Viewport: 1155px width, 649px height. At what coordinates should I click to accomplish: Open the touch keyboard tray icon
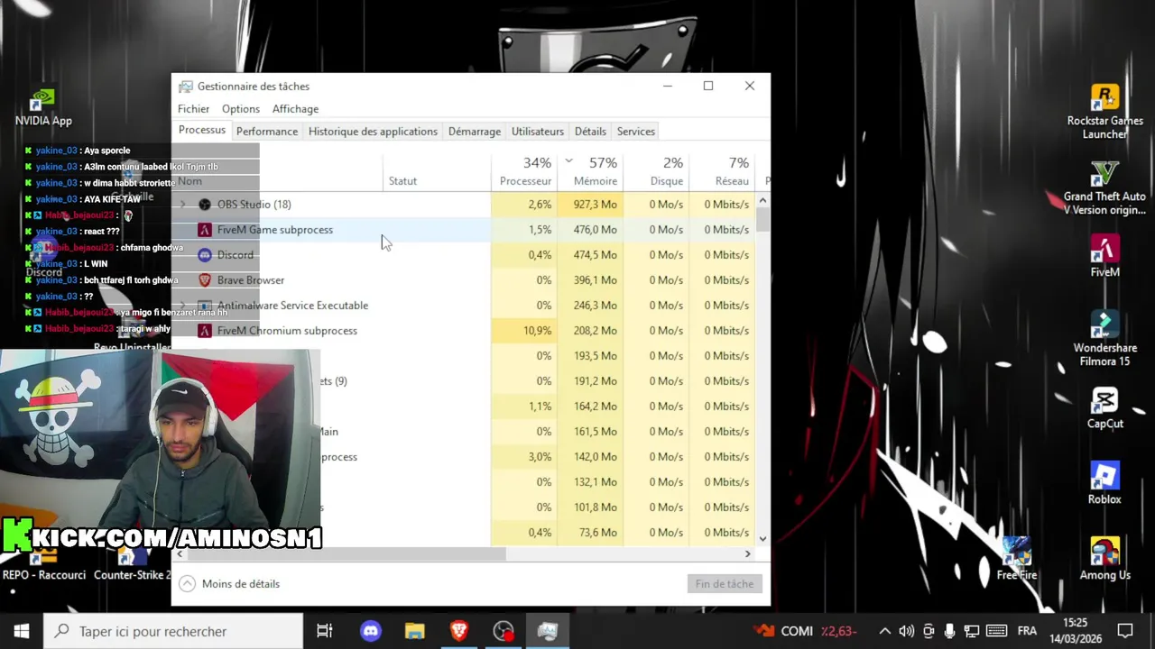point(997,631)
